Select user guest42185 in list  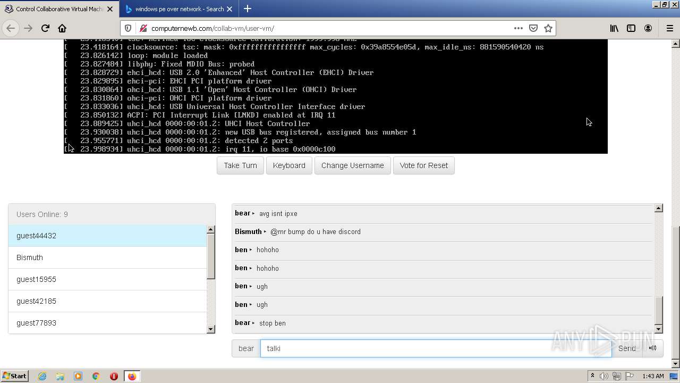(107, 301)
